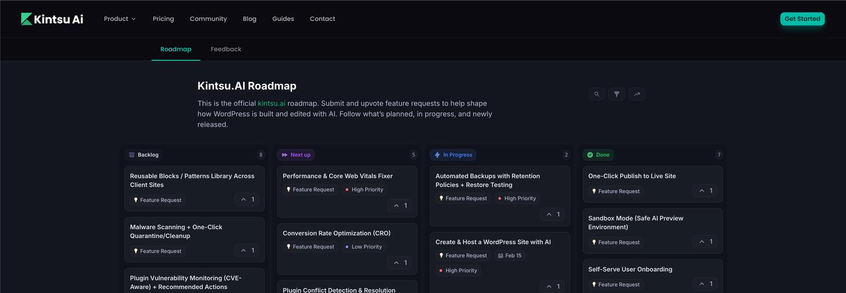Click the Next up column header badge
This screenshot has height=293, width=846.
coord(296,155)
